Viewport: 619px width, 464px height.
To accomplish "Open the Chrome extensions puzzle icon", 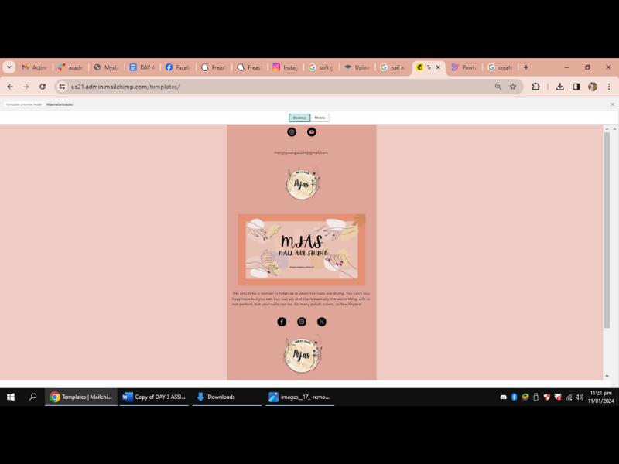I will [x=535, y=87].
